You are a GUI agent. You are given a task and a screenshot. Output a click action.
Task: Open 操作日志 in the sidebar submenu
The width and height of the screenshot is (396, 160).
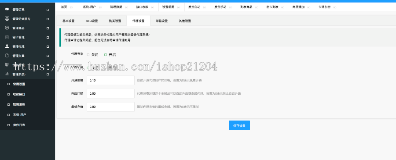[19, 125]
